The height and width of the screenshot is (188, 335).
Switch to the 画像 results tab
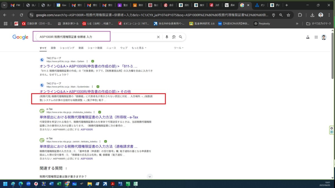(53, 48)
